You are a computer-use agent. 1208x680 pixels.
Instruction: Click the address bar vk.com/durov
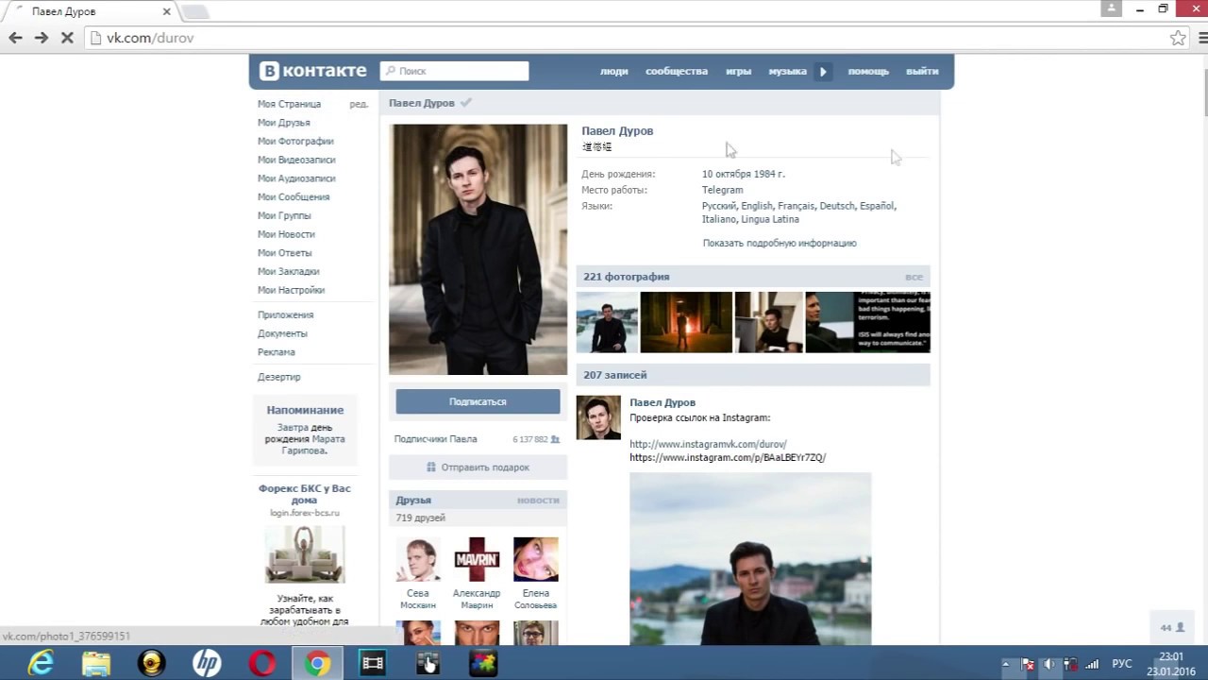623,38
